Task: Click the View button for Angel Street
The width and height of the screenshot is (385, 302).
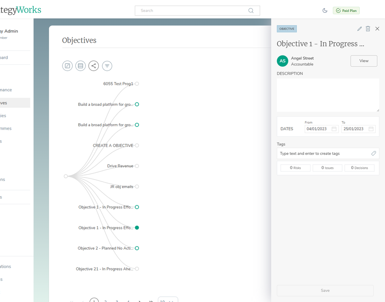Action: (x=364, y=61)
